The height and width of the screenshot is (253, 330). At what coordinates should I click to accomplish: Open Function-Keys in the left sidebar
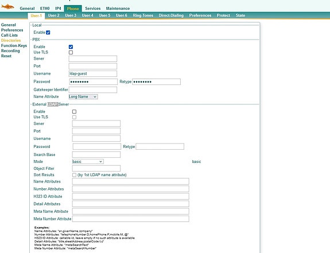tap(14, 46)
